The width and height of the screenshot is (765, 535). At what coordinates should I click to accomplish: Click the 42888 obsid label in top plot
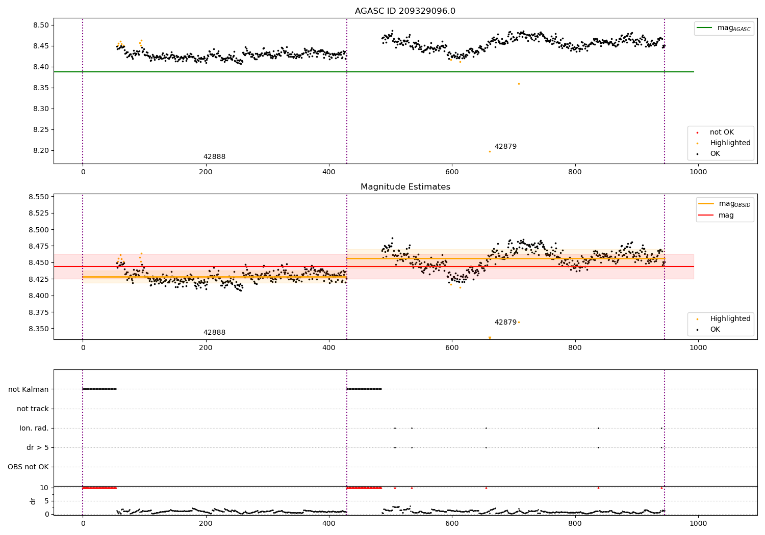click(x=214, y=157)
